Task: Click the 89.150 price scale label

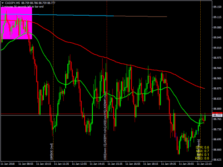Action: (x=217, y=7)
